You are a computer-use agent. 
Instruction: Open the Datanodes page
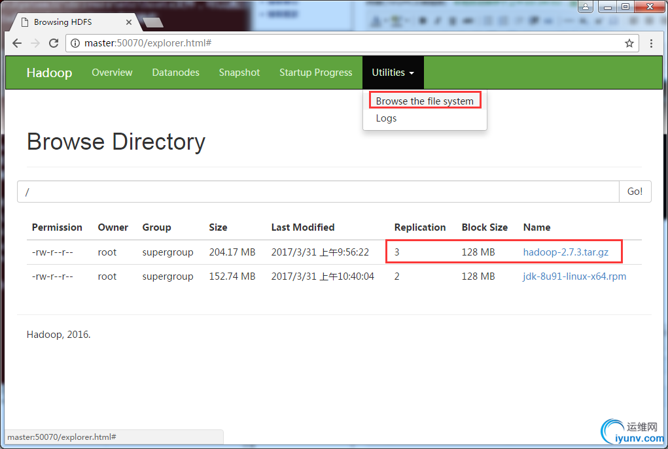pos(175,73)
